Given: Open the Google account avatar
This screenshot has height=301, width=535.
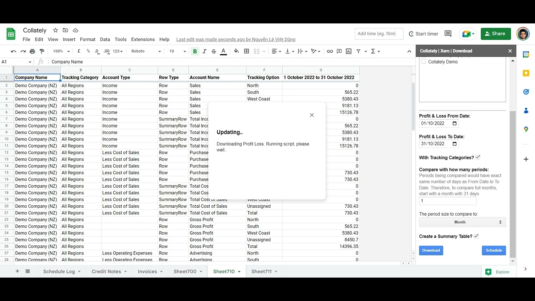Looking at the screenshot, I should click(523, 34).
